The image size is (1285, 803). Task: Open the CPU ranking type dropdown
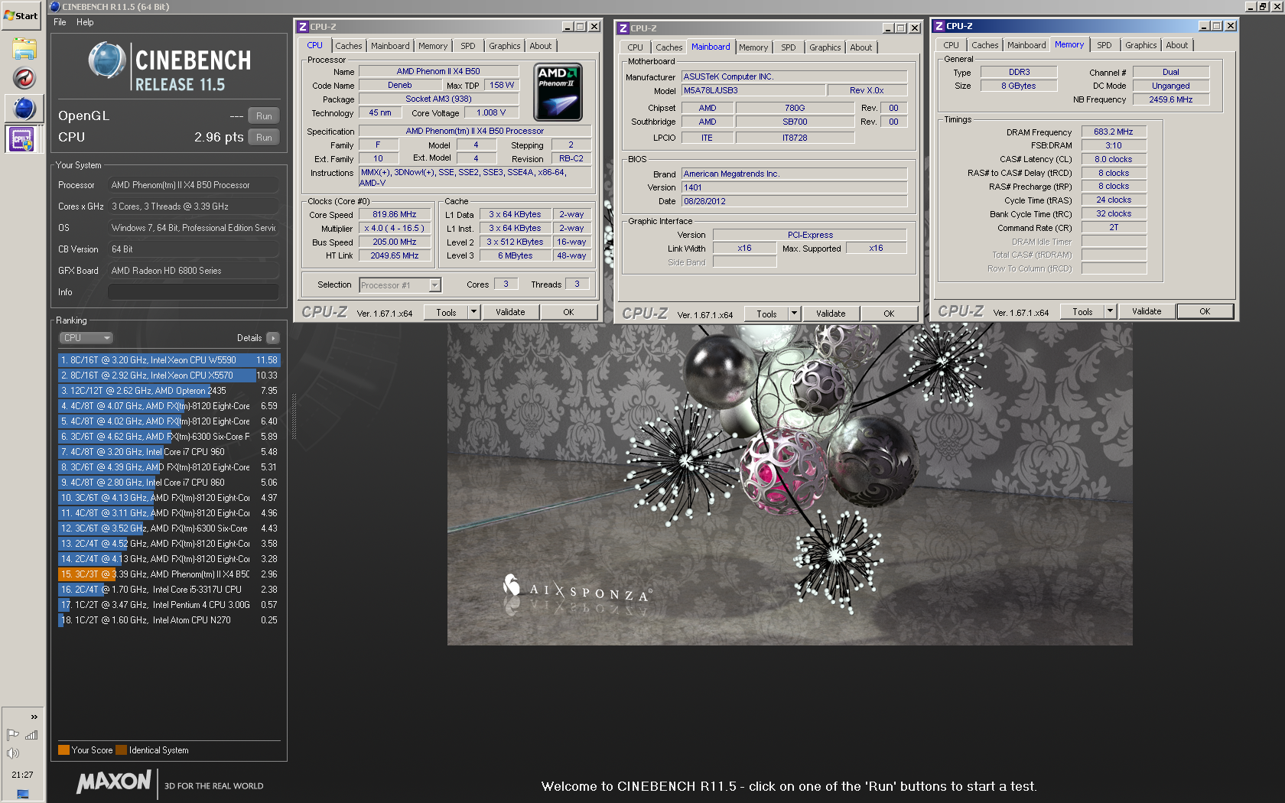point(86,338)
